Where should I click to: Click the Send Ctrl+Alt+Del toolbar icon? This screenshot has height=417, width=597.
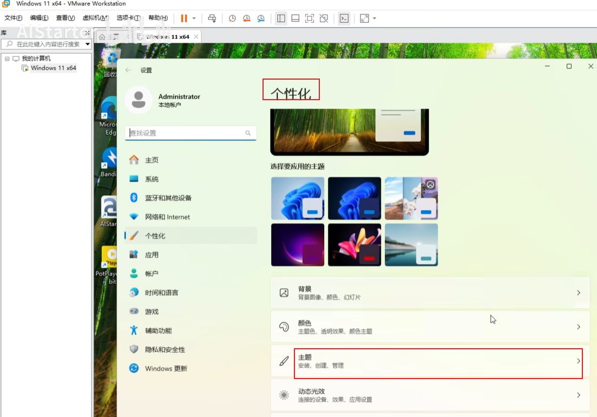pos(212,18)
